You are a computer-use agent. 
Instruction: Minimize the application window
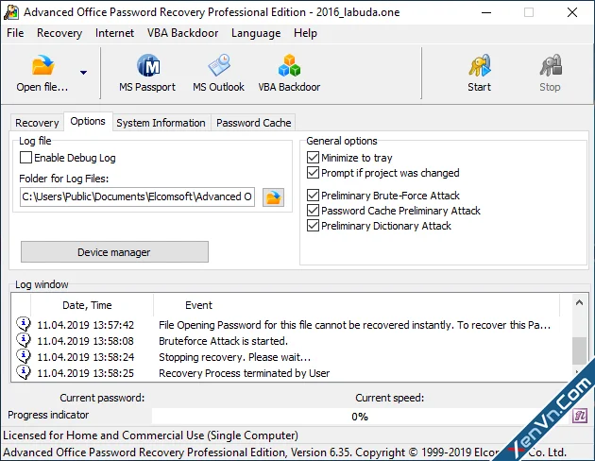pyautogui.click(x=486, y=12)
